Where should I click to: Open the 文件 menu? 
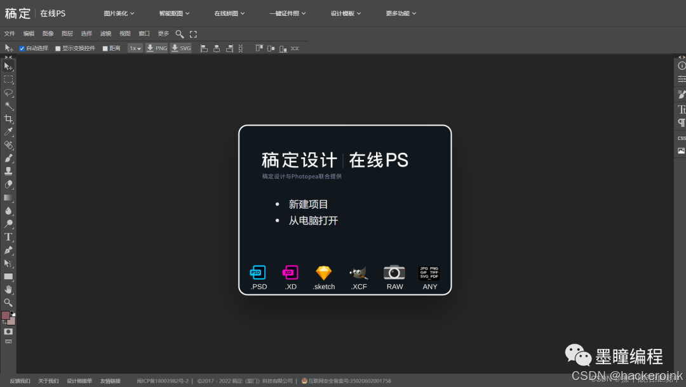point(10,34)
